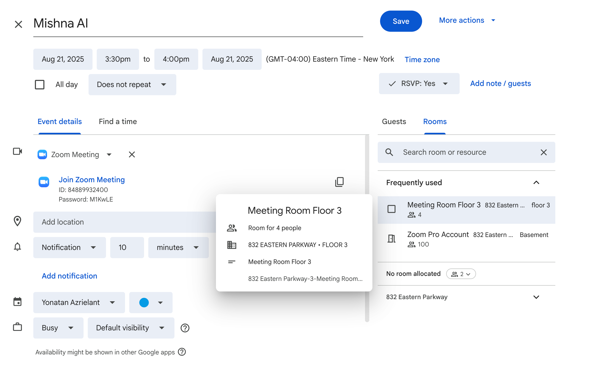Open the Zoom Meeting conferencing dropdown
The height and width of the screenshot is (365, 591).
[81, 154]
